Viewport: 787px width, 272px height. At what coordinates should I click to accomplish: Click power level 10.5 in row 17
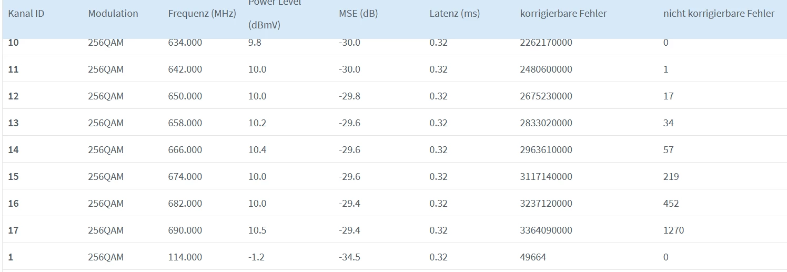(257, 230)
